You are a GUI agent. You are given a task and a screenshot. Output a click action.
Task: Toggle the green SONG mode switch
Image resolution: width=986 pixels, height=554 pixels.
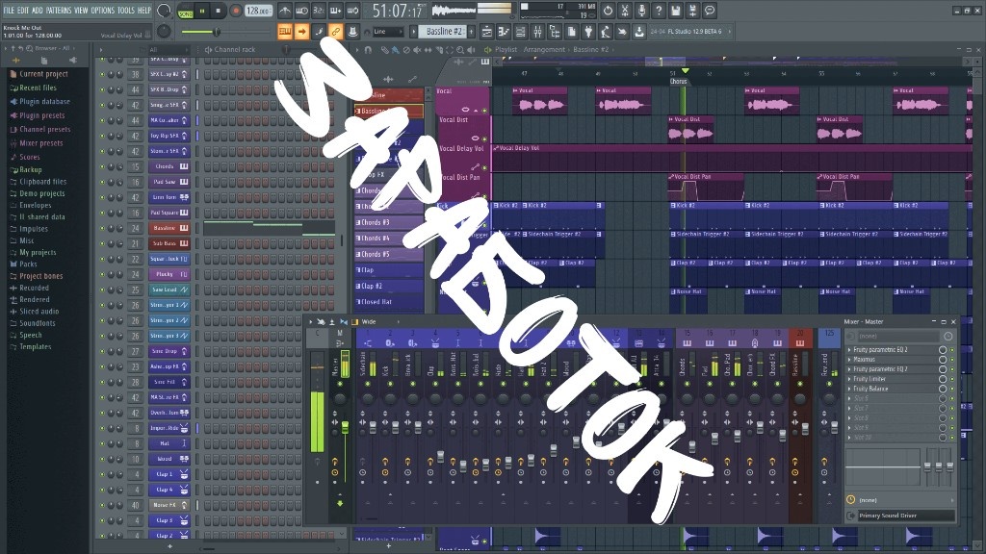(x=186, y=12)
